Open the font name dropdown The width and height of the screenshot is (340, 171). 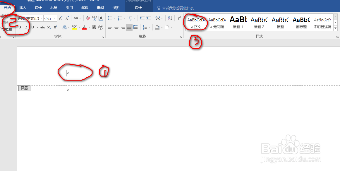coord(41,18)
